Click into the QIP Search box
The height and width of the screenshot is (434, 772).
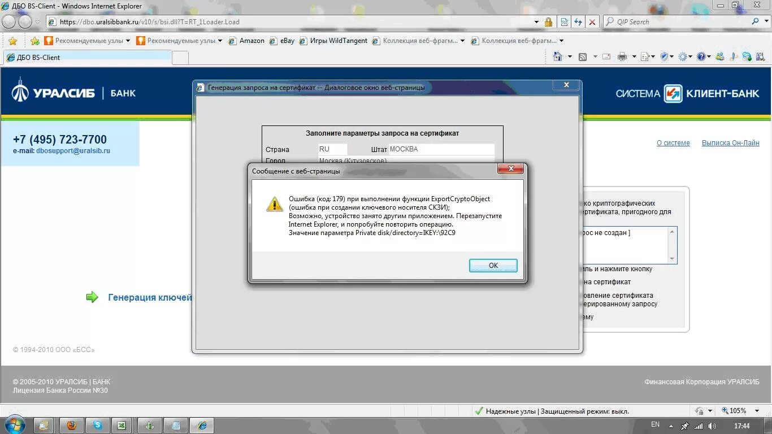pyautogui.click(x=677, y=21)
